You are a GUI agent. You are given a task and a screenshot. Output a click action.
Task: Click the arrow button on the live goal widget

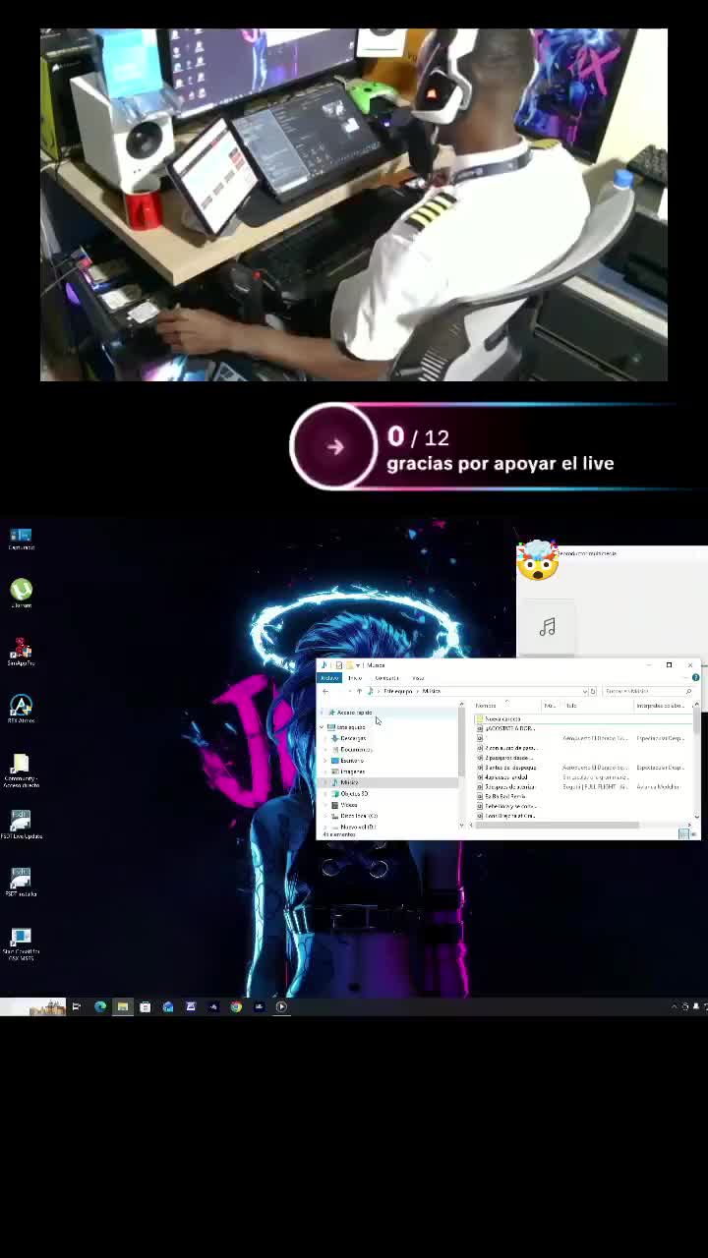click(334, 446)
